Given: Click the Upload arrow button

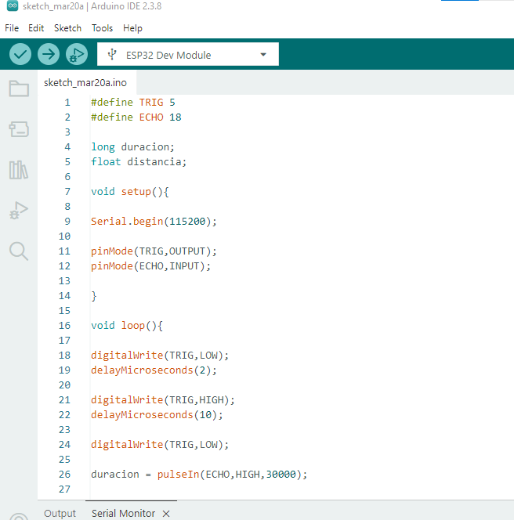Looking at the screenshot, I should (49, 54).
